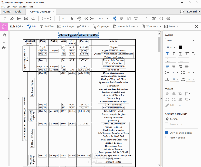Switch to the Tools tab

[x=18, y=12]
